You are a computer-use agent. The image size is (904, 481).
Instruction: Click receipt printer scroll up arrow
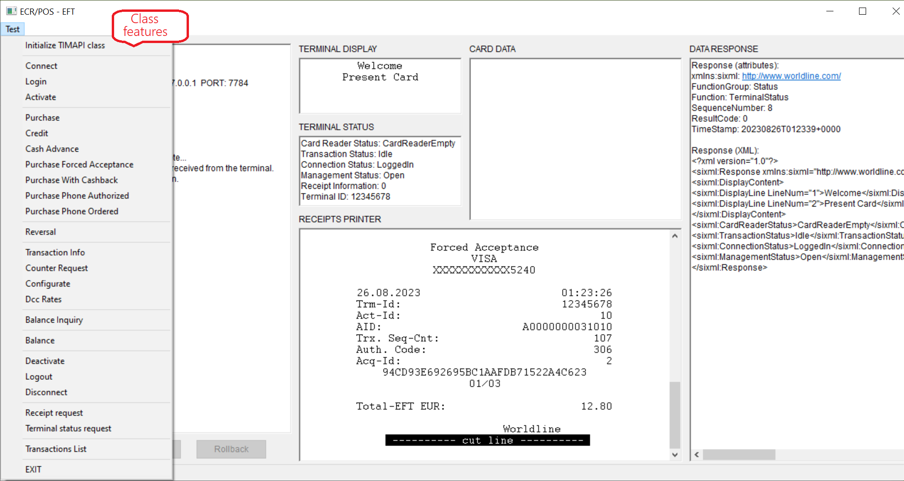click(675, 236)
